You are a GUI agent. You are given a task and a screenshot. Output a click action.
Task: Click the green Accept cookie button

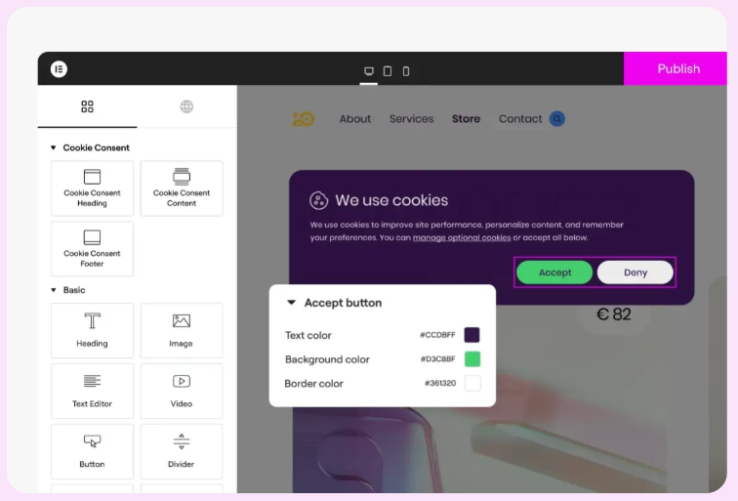[554, 272]
